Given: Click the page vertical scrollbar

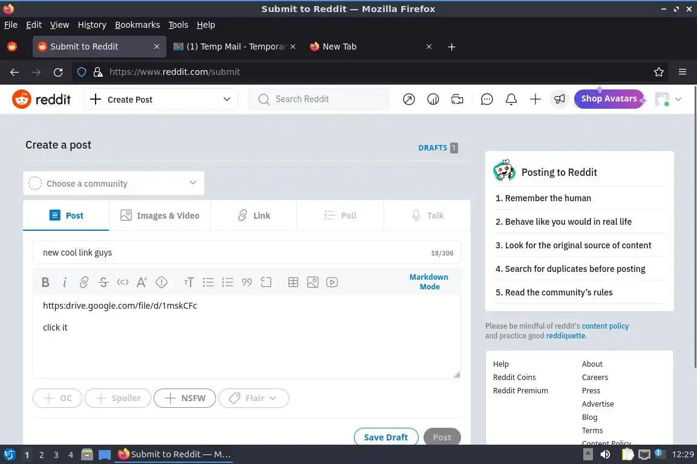Looking at the screenshot, I should point(695,227).
